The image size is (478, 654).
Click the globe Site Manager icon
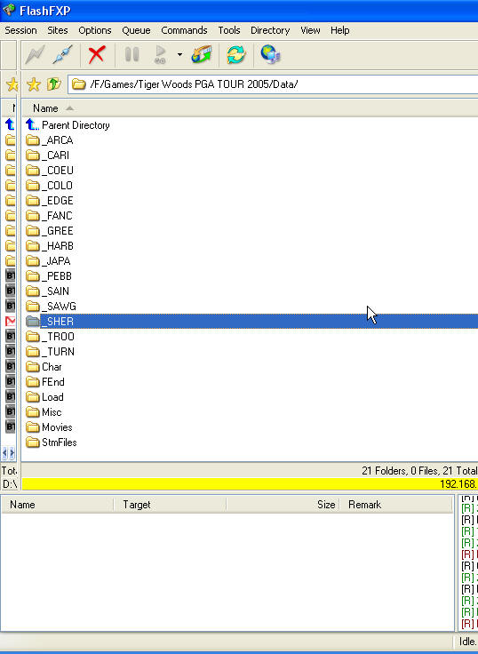click(x=271, y=54)
